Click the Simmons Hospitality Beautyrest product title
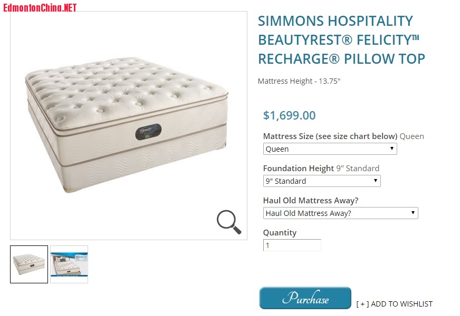The width and height of the screenshot is (460, 316). pos(341,40)
